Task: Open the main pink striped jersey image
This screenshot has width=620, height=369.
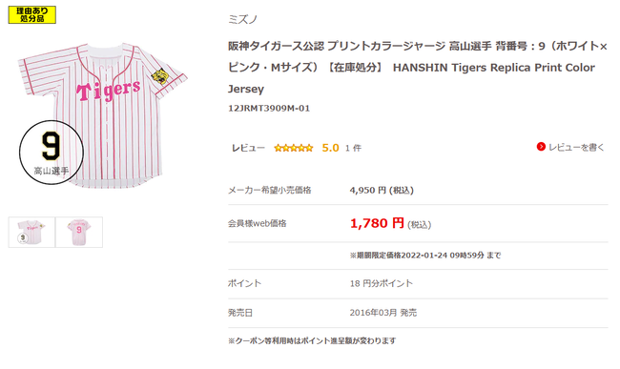Action: coord(102,114)
